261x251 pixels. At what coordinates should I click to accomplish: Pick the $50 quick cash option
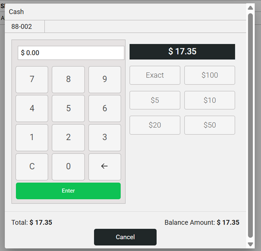pyautogui.click(x=209, y=125)
